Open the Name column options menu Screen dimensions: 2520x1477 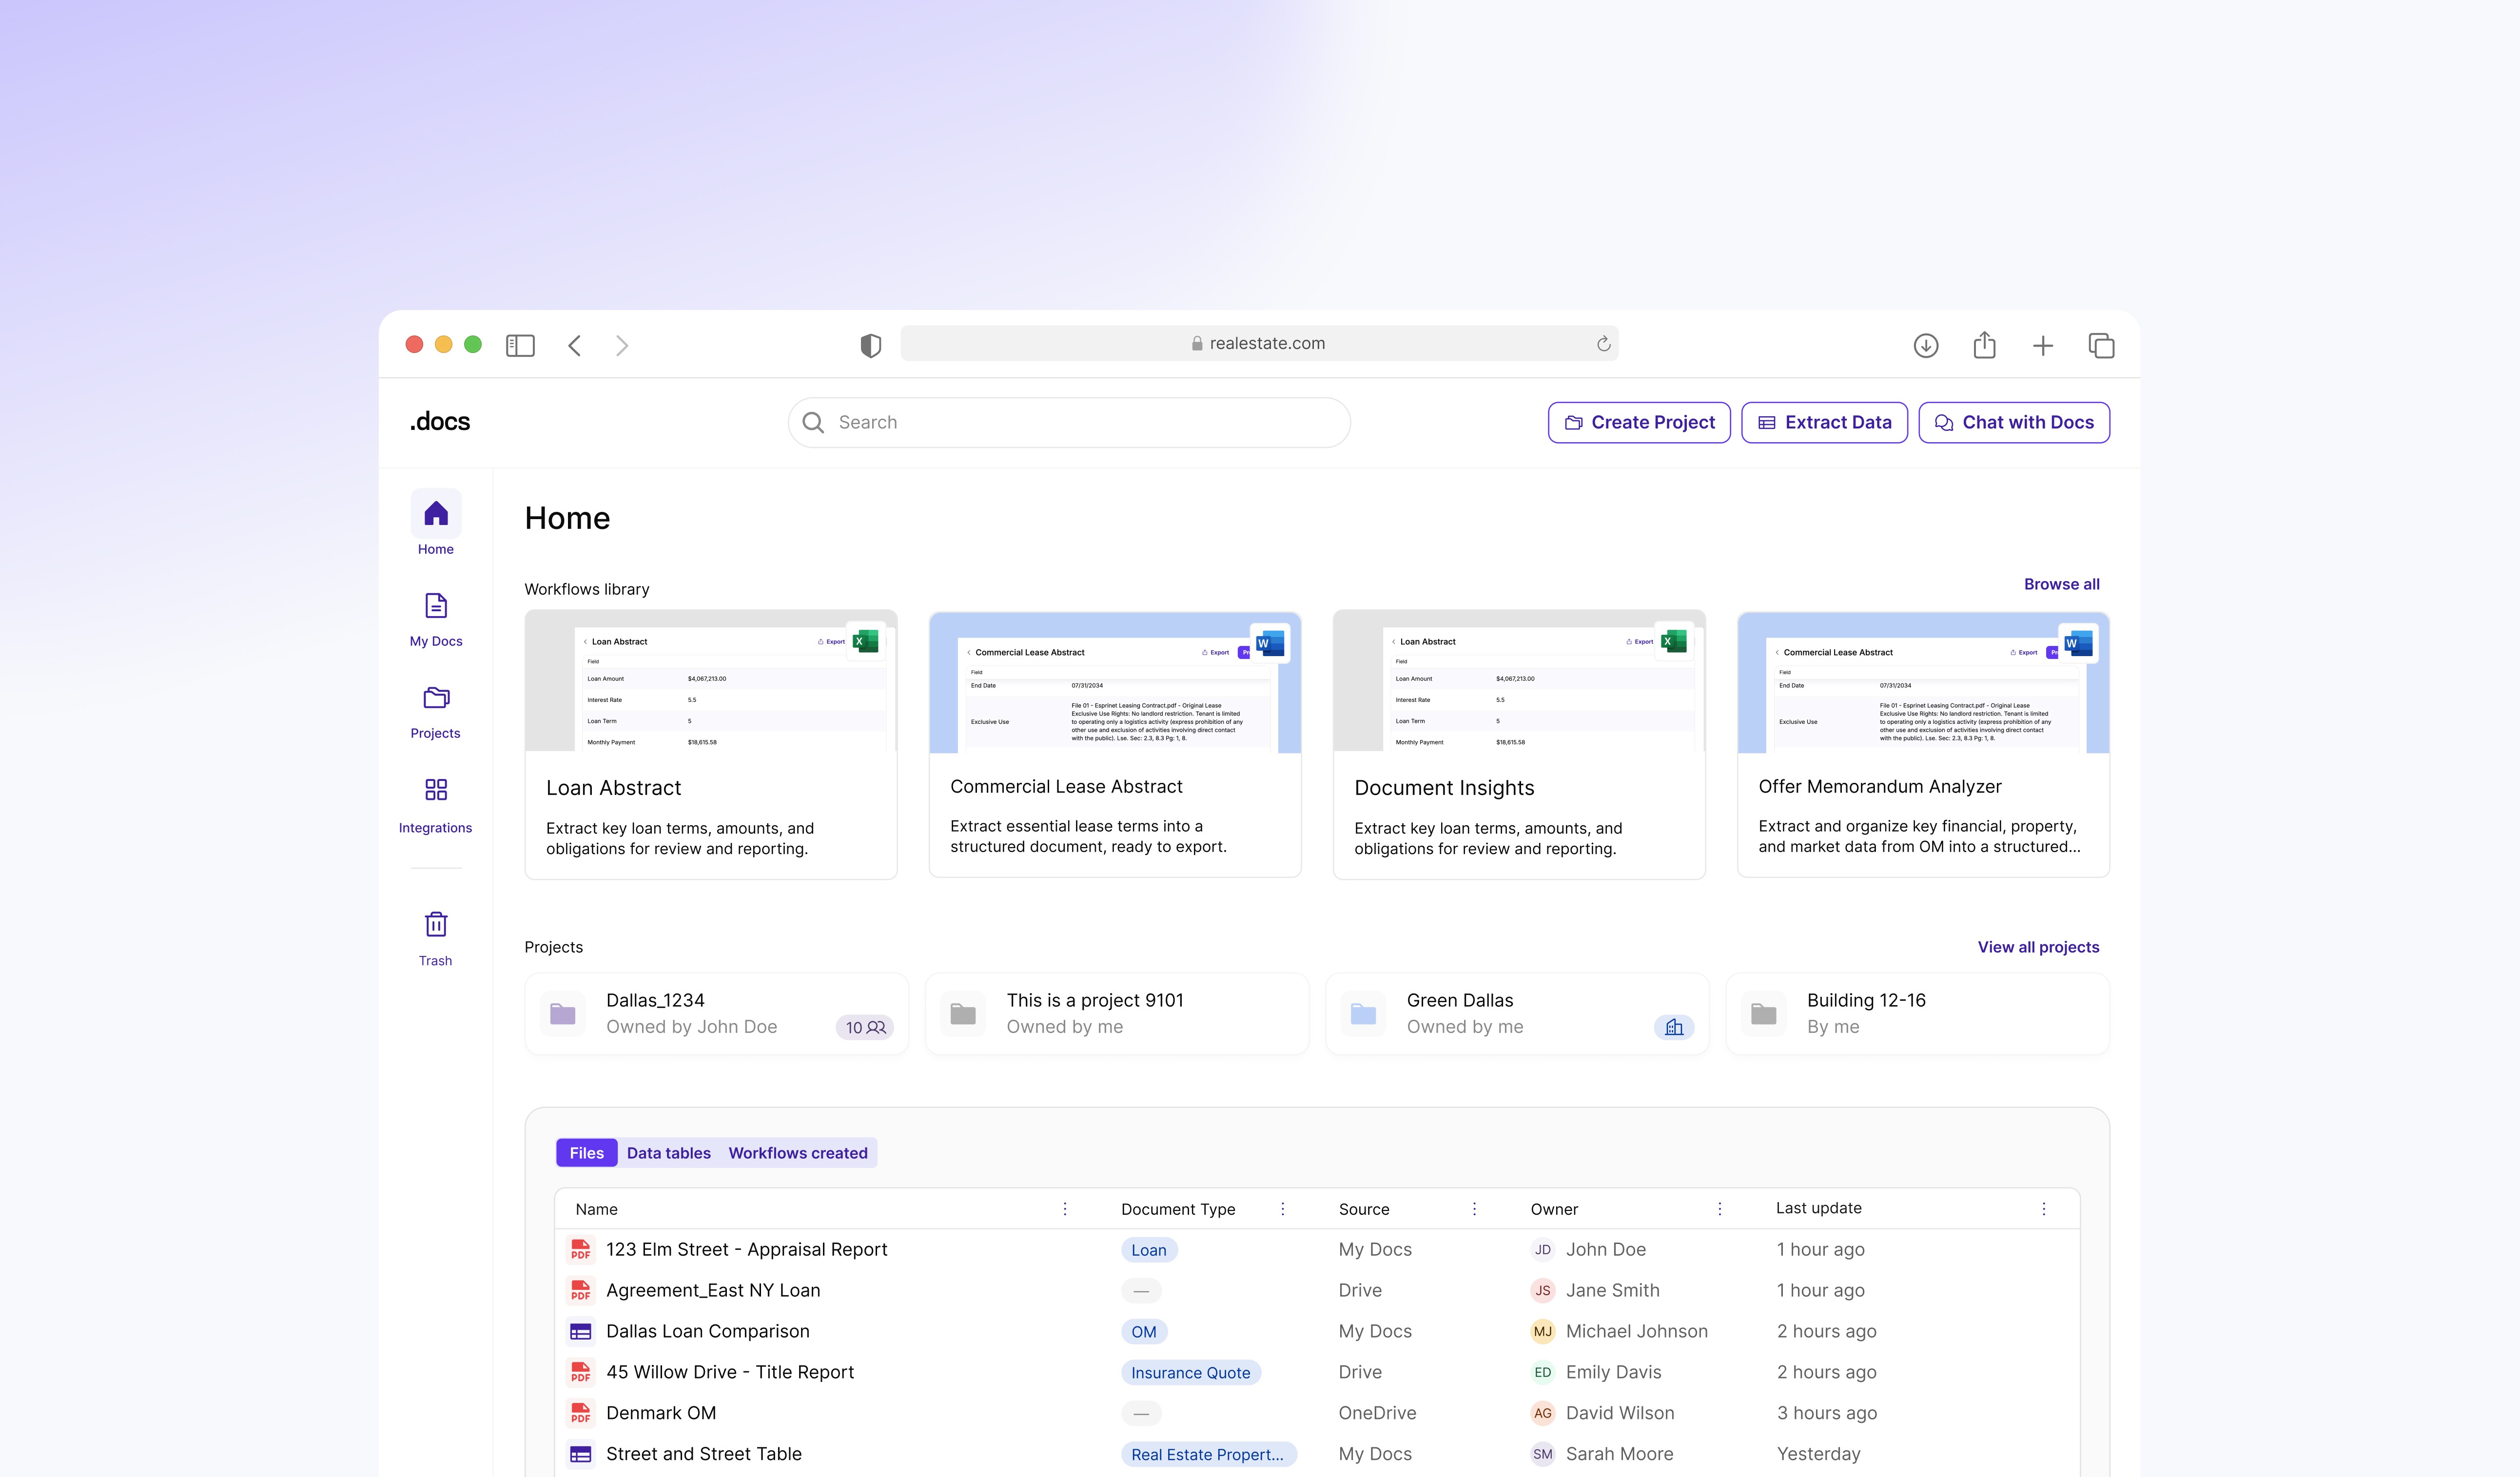coord(1065,1209)
